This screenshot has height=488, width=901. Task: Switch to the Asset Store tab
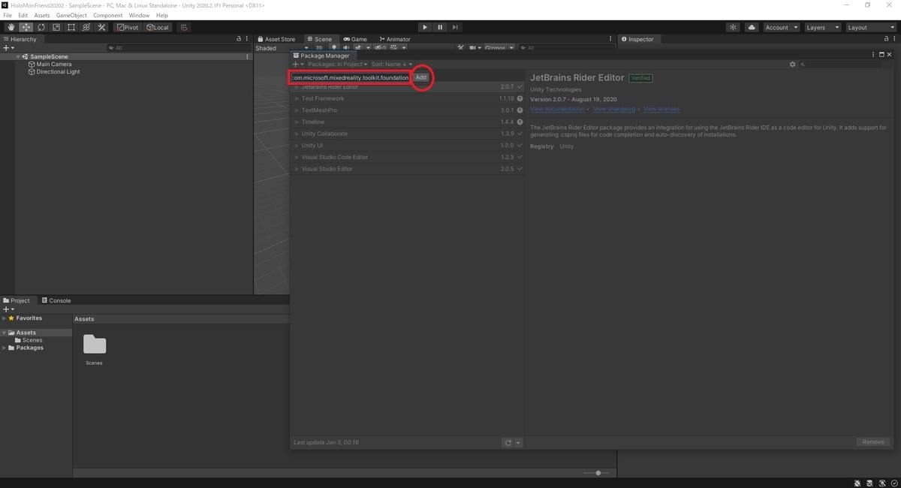(x=276, y=39)
